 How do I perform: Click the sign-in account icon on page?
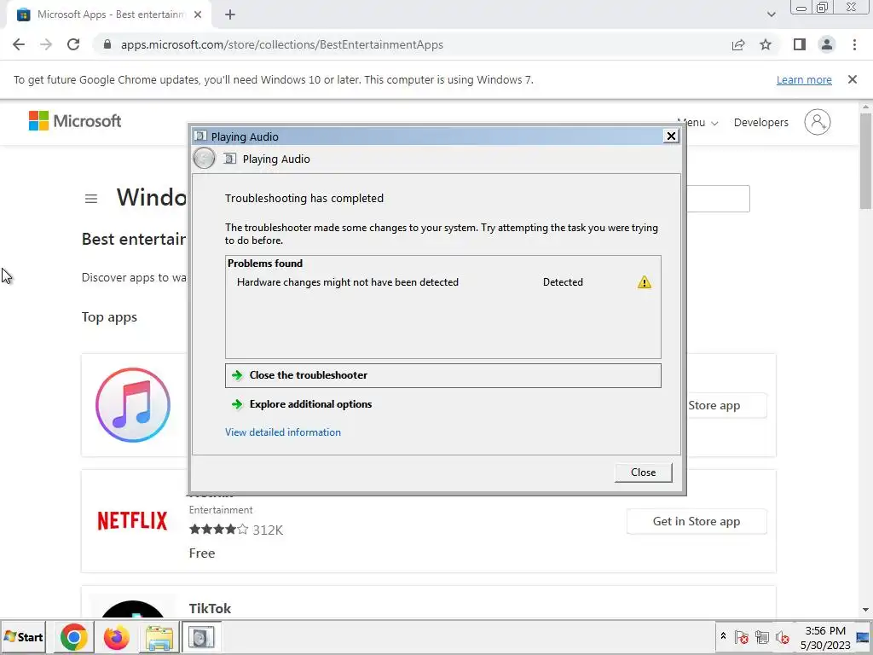[818, 122]
